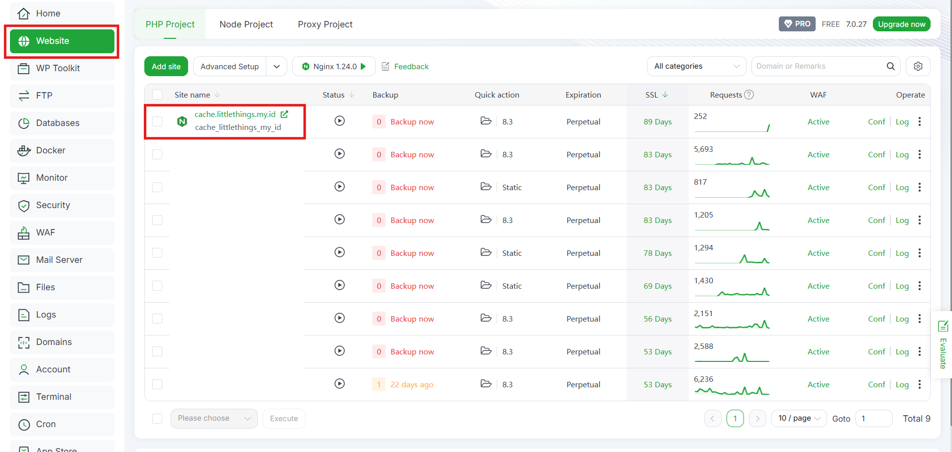The height and width of the screenshot is (452, 952).
Task: Click the Domain or Remarks search field
Action: 819,66
